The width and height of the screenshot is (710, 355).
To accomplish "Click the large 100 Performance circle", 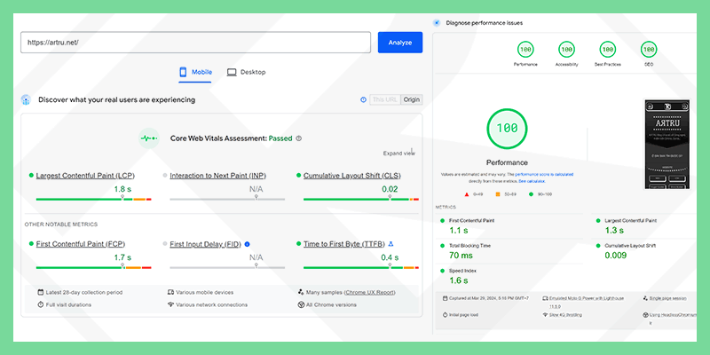I will point(507,129).
